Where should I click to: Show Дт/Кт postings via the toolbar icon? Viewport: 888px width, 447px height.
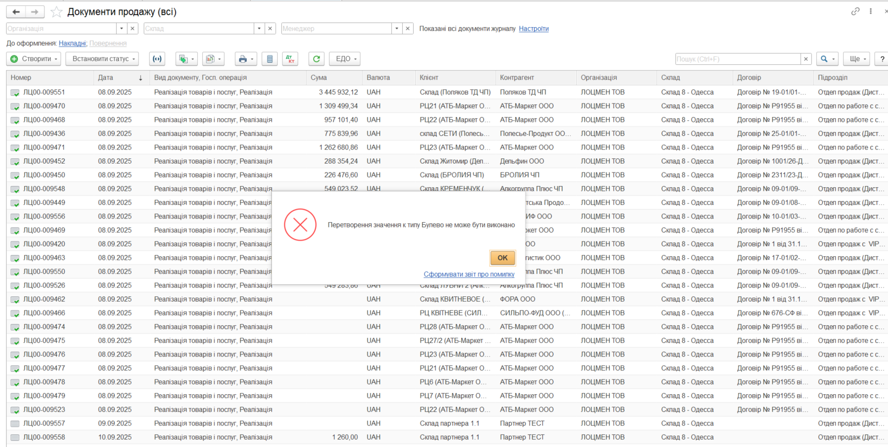(290, 59)
